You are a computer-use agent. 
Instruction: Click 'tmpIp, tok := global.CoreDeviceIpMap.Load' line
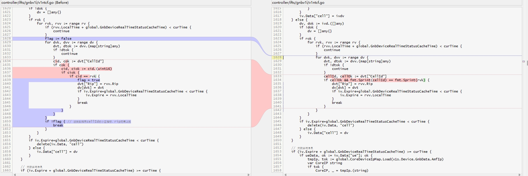[x=375, y=159]
